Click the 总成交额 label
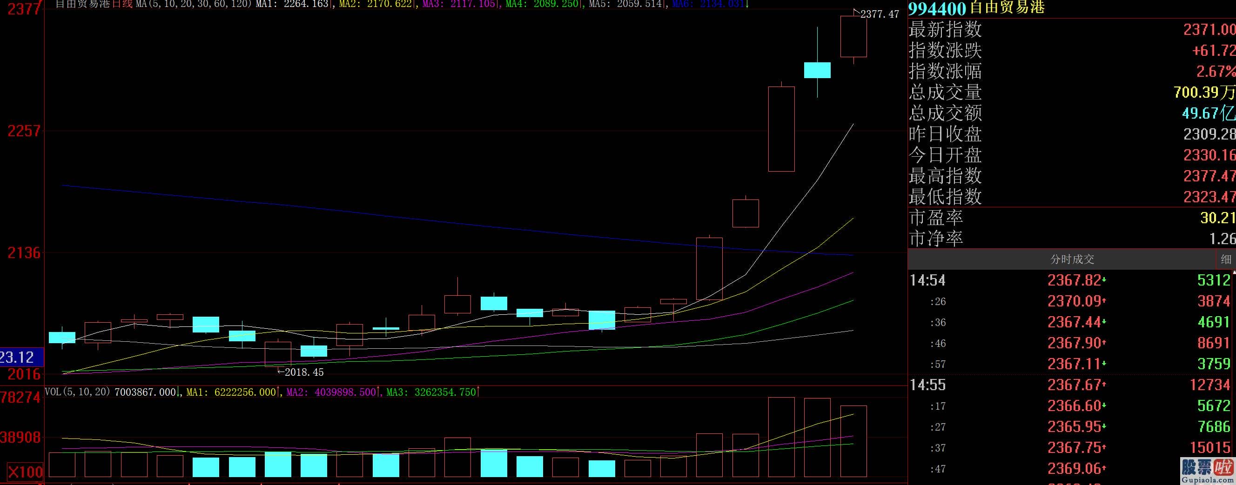The width and height of the screenshot is (1236, 485). tap(945, 113)
